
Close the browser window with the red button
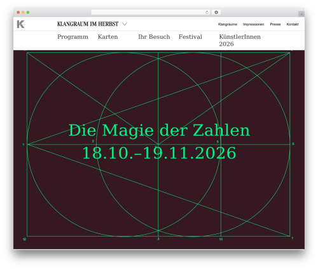[x=18, y=13]
